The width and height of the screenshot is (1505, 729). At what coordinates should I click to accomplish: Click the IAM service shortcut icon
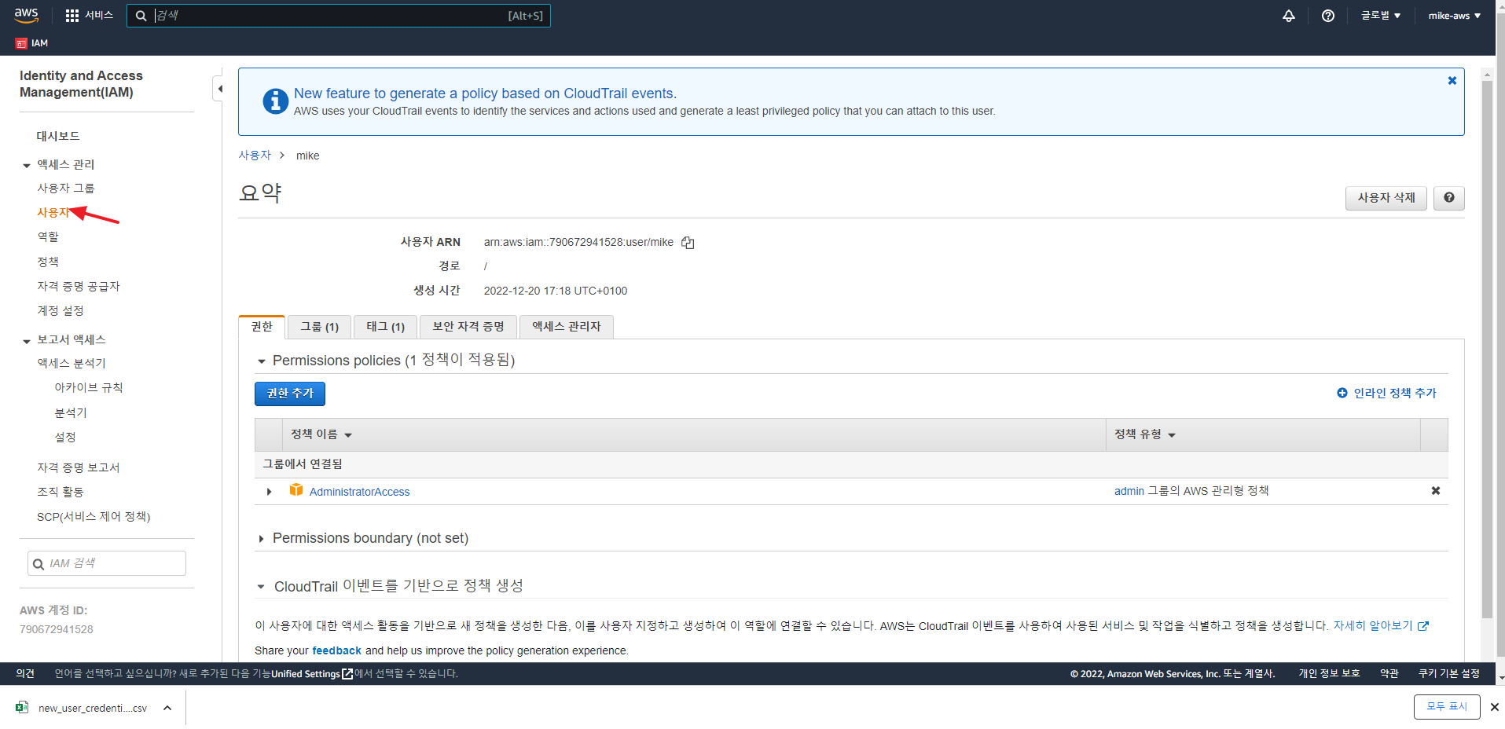(x=21, y=43)
